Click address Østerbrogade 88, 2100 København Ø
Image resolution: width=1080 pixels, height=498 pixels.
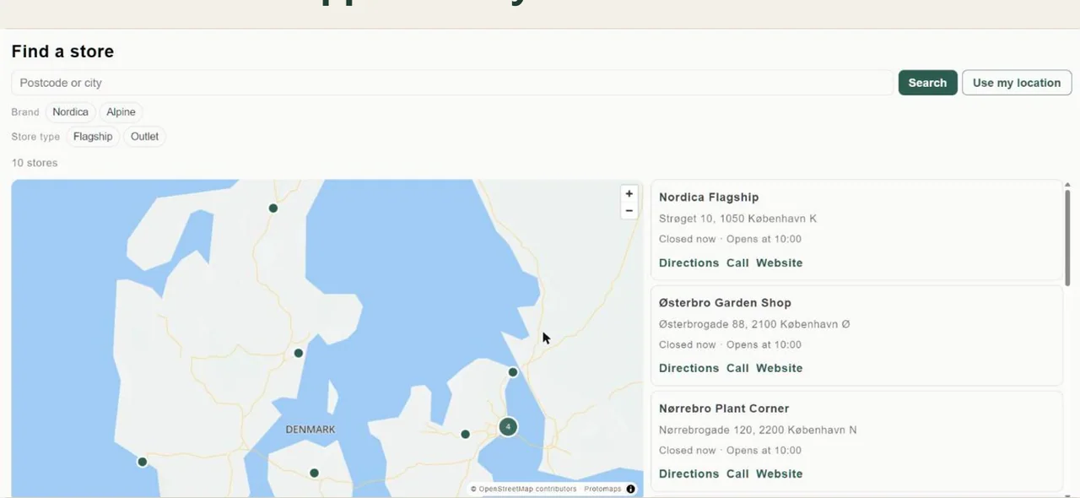[754, 324]
